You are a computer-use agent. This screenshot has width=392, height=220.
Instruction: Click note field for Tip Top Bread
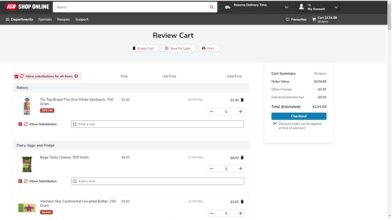click(157, 124)
